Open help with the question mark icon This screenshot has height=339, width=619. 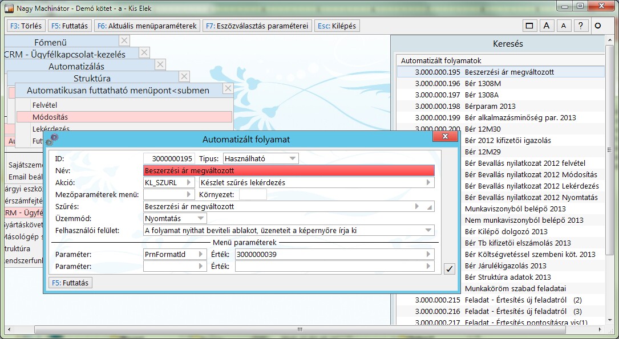[x=580, y=26]
